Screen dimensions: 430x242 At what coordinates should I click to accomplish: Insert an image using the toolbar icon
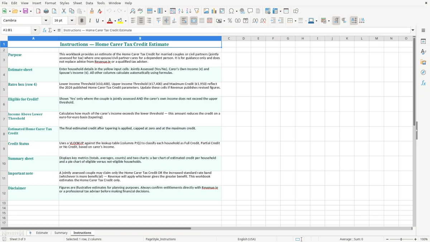click(206, 11)
